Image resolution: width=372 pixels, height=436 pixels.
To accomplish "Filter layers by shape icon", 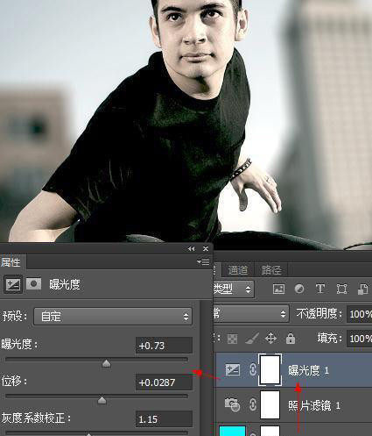I will coord(341,289).
